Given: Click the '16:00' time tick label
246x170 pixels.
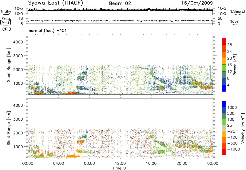Looking at the screenshot, I should tap(151, 164).
